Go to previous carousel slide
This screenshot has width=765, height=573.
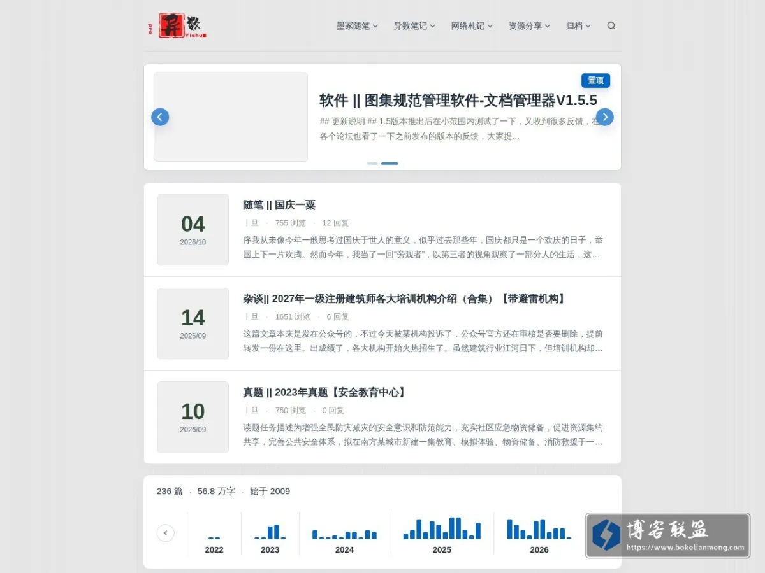coord(160,117)
